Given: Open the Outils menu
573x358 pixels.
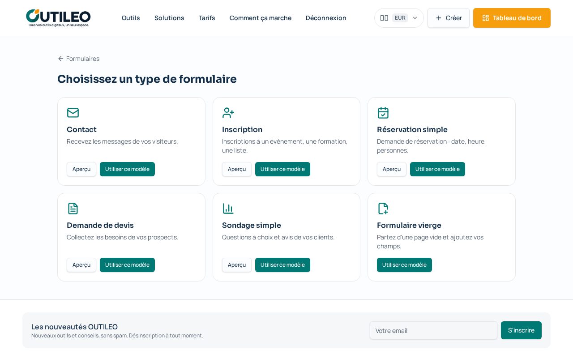Looking at the screenshot, I should [x=131, y=18].
